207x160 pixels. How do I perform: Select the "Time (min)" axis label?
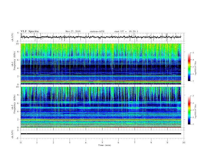pos(105,145)
